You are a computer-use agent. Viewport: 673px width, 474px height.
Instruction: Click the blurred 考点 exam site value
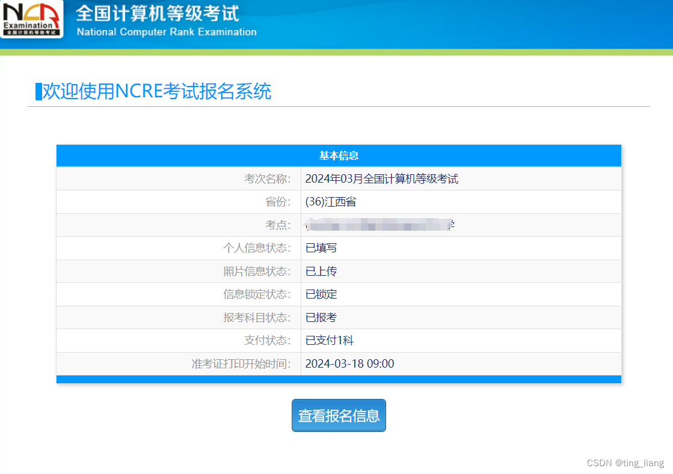[x=376, y=224]
